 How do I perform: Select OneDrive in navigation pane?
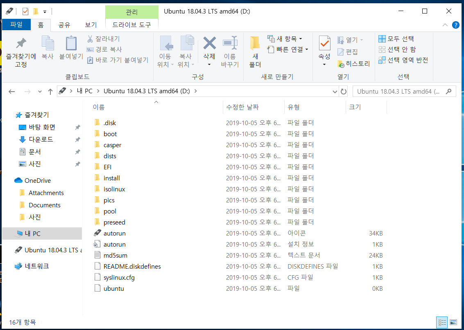point(38,180)
